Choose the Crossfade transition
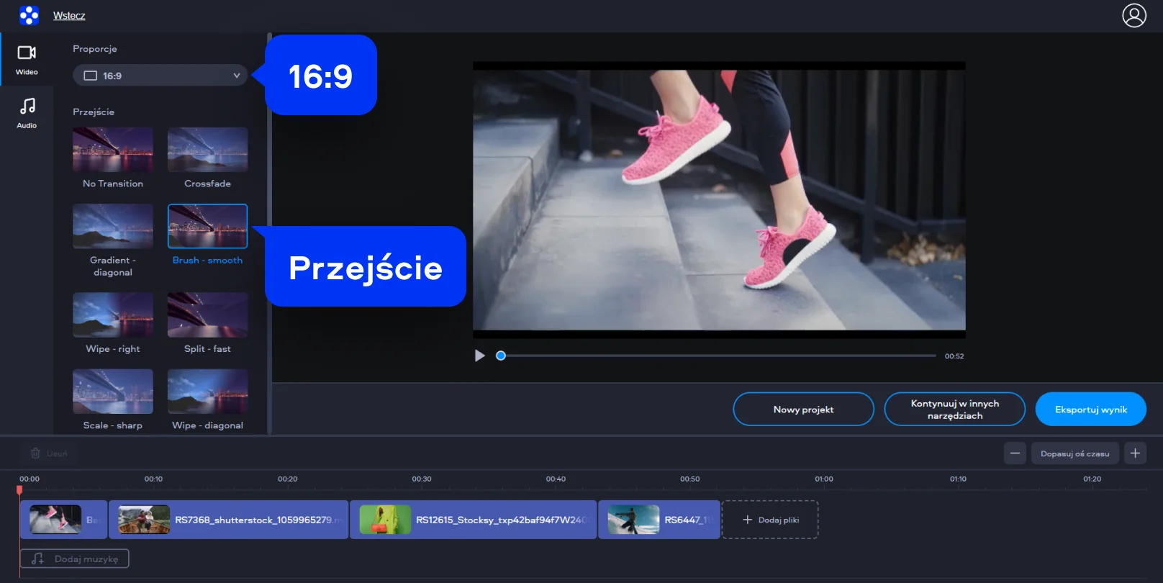1163x583 pixels. tap(207, 150)
